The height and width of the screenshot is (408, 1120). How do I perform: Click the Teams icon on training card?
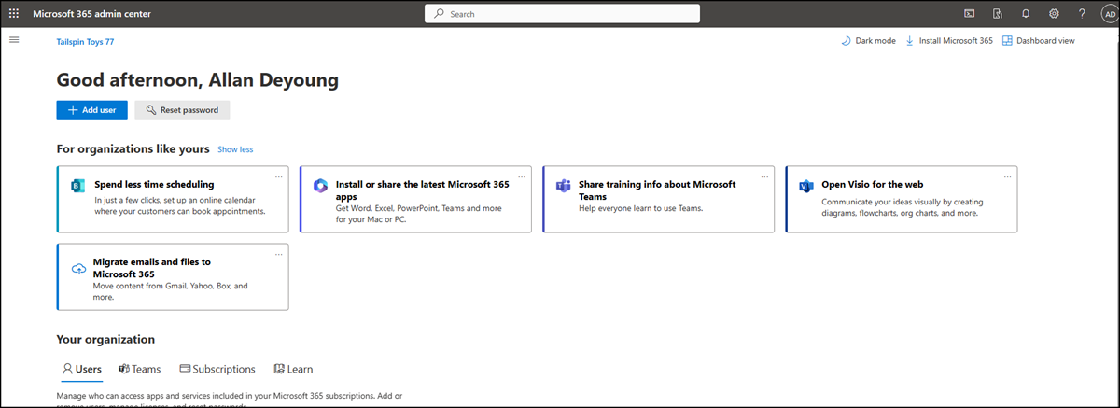[x=563, y=185]
